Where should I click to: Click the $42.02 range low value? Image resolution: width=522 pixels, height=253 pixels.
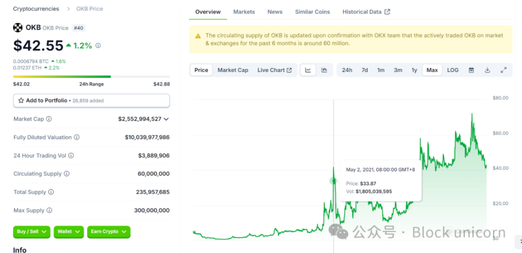[21, 84]
